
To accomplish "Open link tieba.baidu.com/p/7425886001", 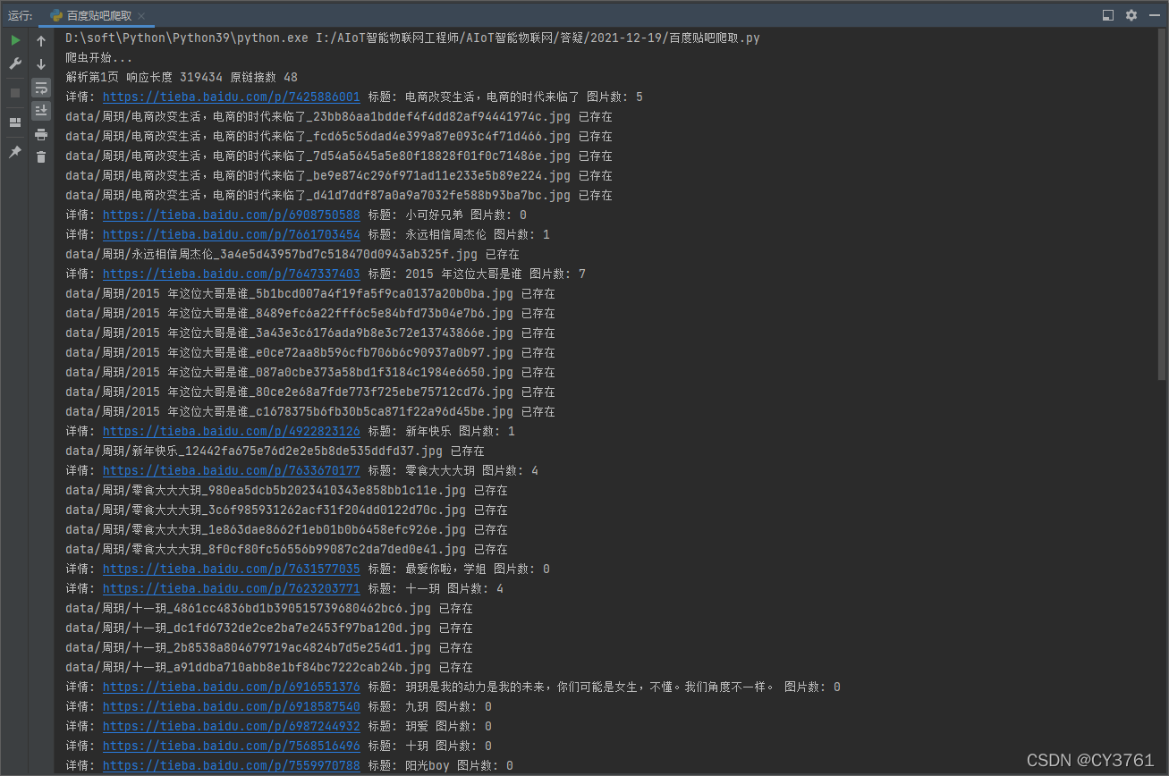I will (x=232, y=97).
